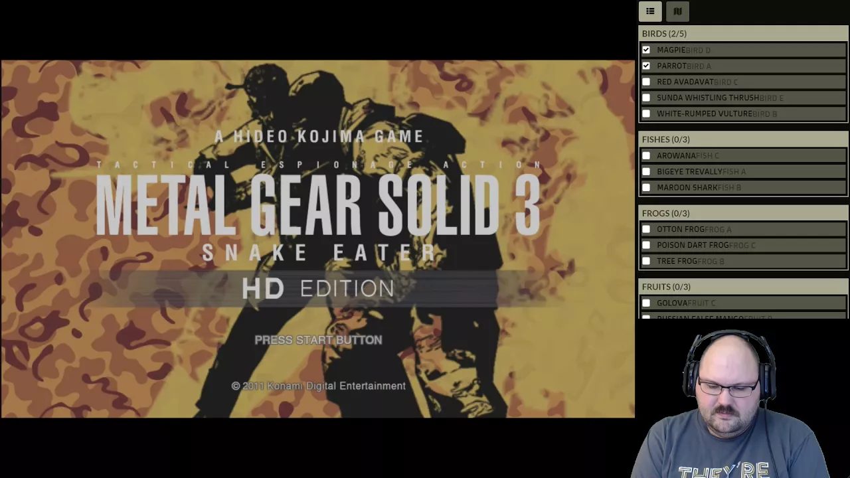Open the map view icon
Screen dimensions: 850x478
[677, 11]
